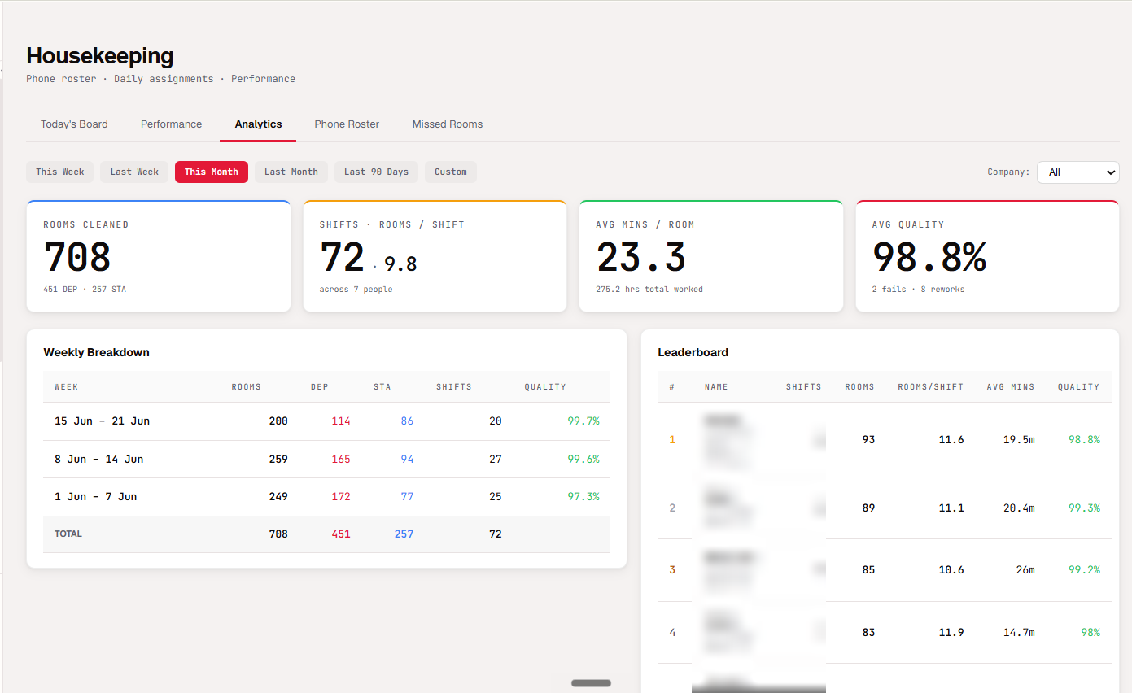
Task: Filter by Last Week
Action: coord(134,172)
